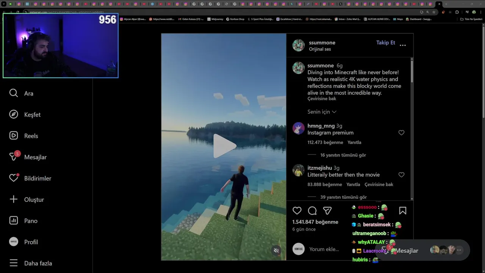Click the ssummone username in the header
This screenshot has width=485, height=273.
click(322, 42)
